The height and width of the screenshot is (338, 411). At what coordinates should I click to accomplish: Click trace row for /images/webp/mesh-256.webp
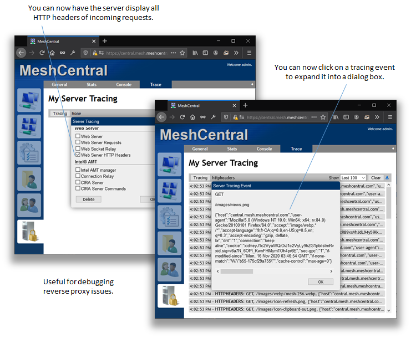(x=287, y=294)
